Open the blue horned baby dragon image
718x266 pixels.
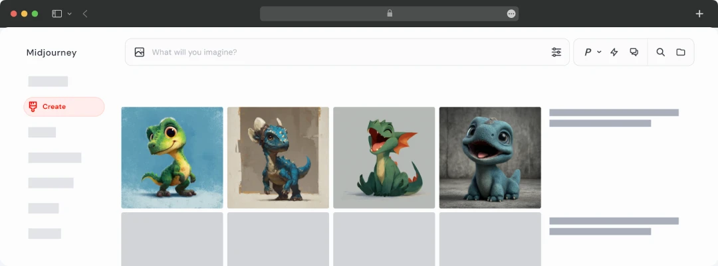tap(278, 158)
